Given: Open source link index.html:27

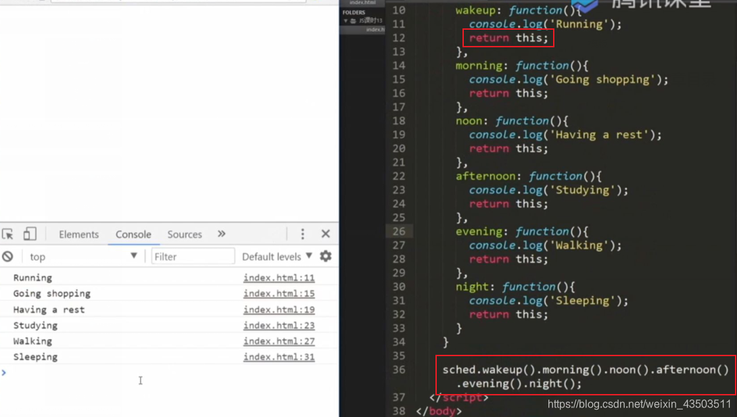Looking at the screenshot, I should [279, 341].
